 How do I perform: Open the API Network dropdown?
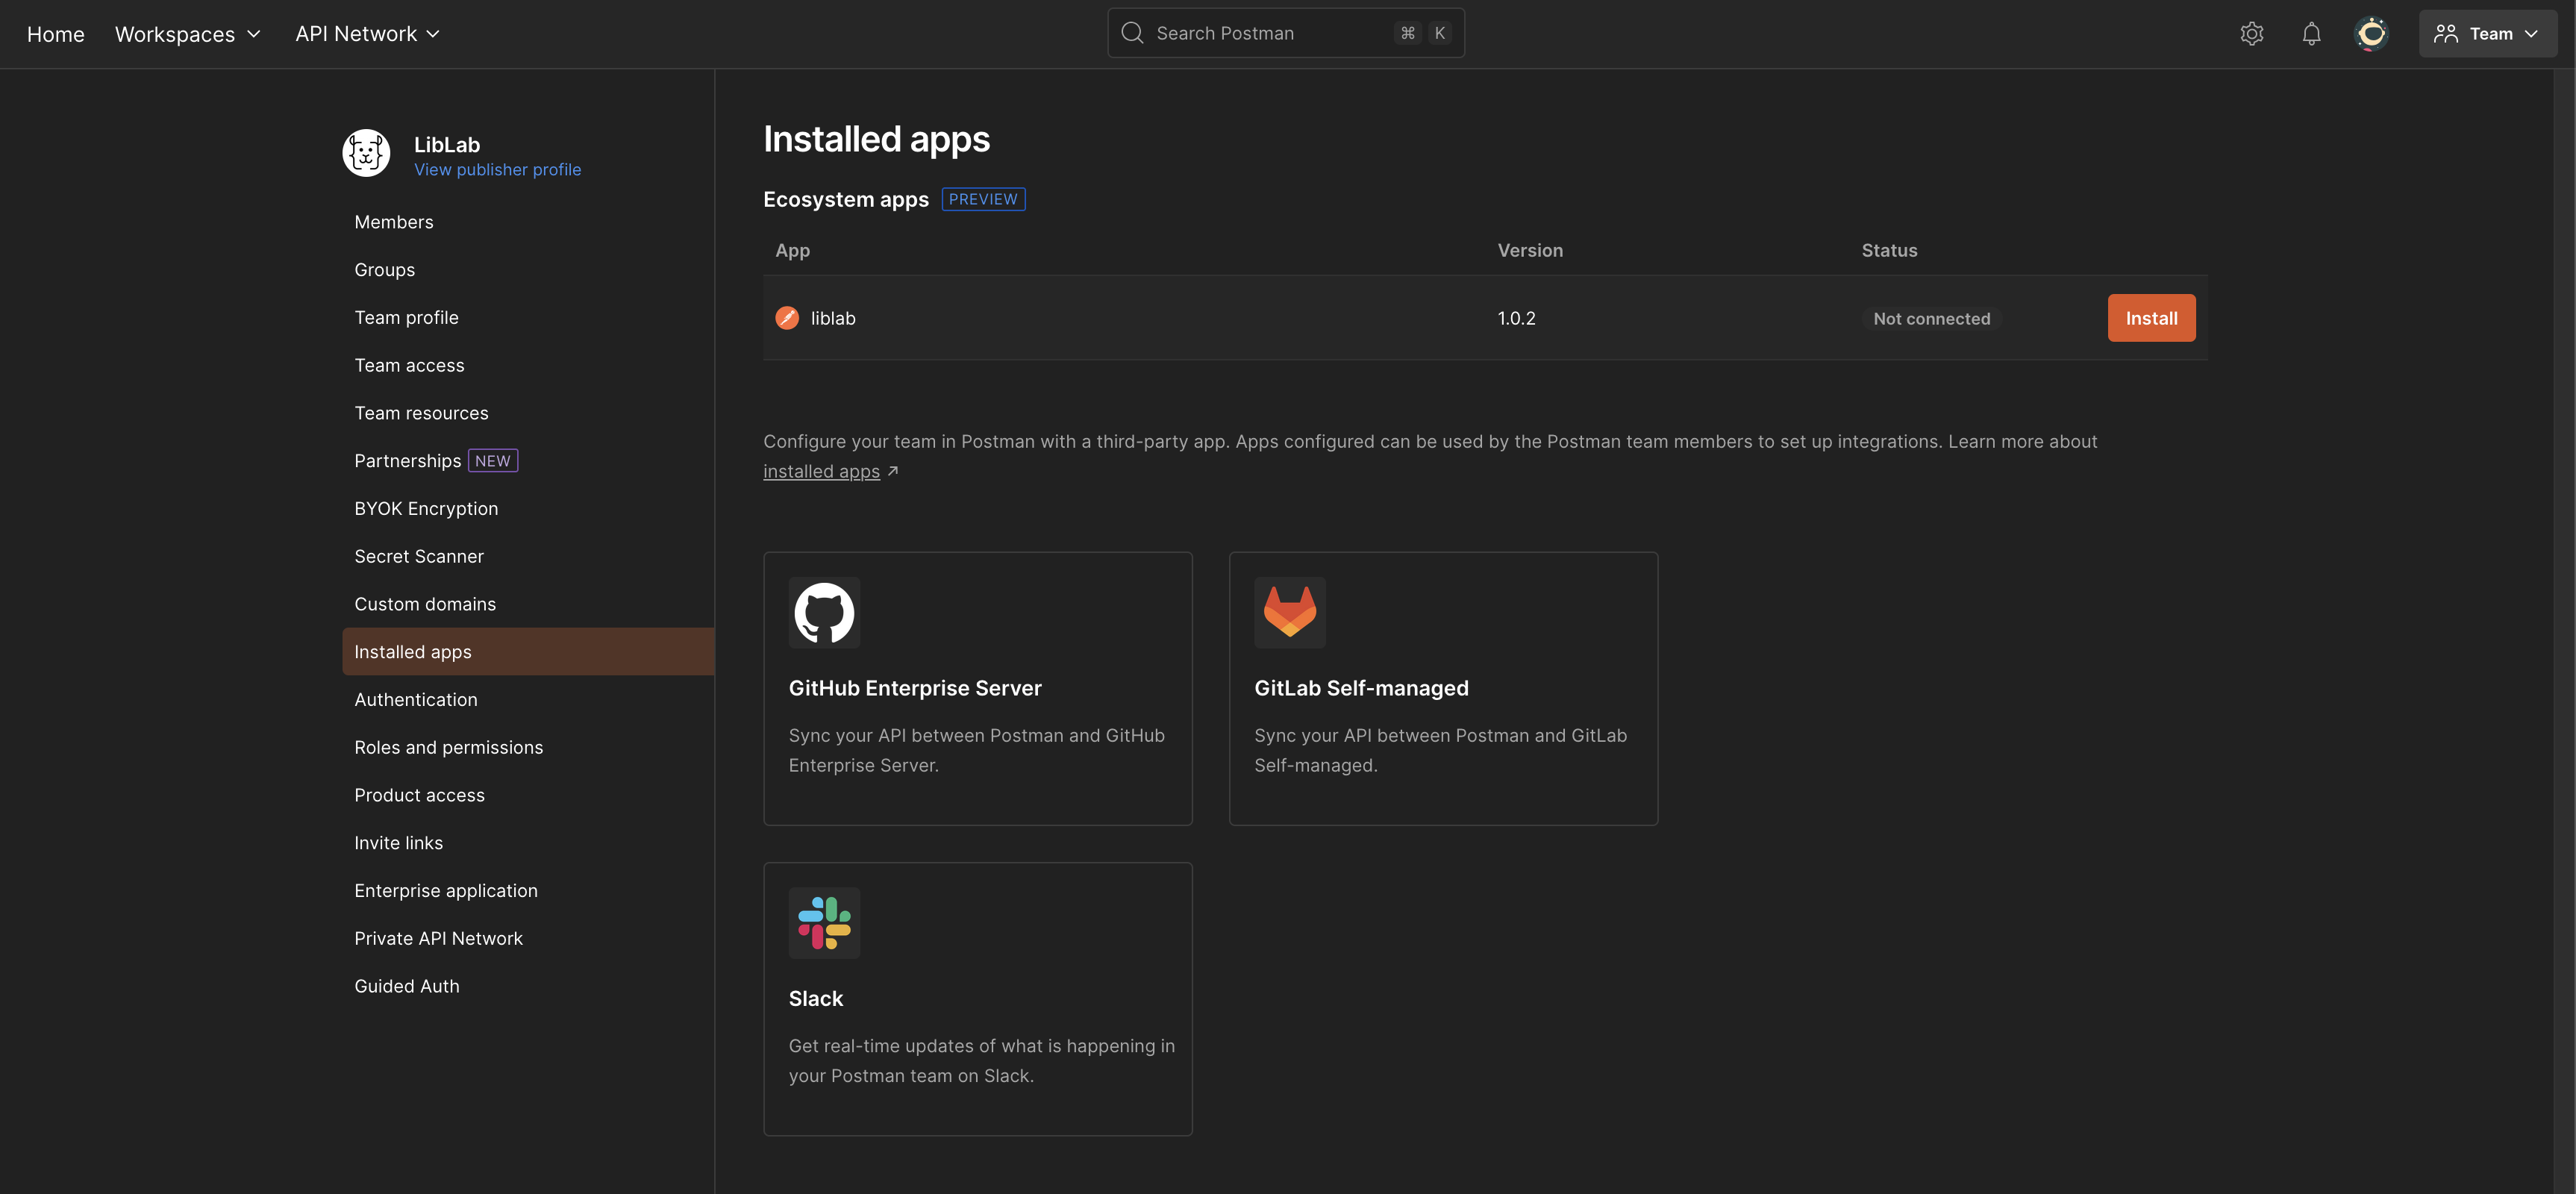coord(366,33)
